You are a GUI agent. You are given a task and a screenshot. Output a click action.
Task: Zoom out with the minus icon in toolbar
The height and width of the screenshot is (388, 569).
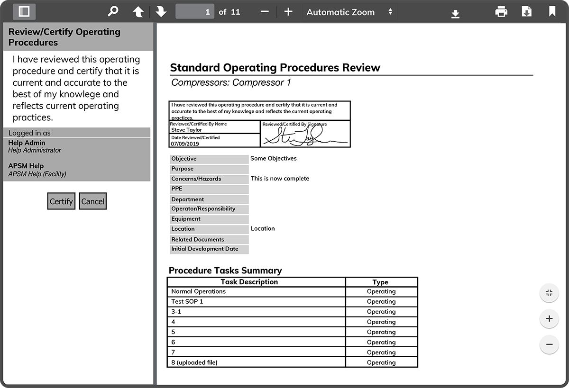pyautogui.click(x=265, y=12)
